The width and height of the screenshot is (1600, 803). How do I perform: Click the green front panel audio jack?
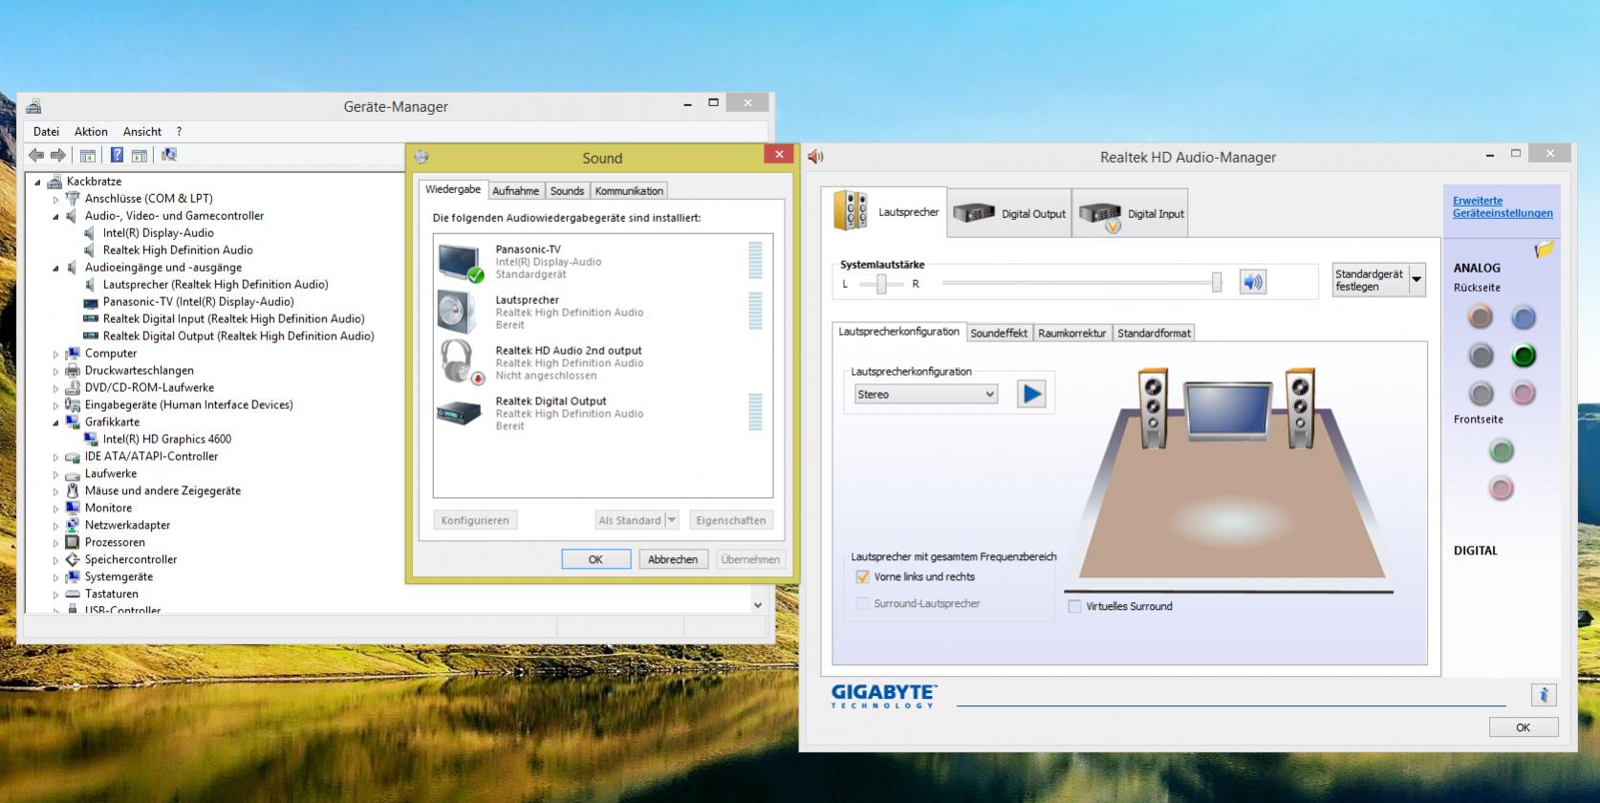(x=1501, y=450)
